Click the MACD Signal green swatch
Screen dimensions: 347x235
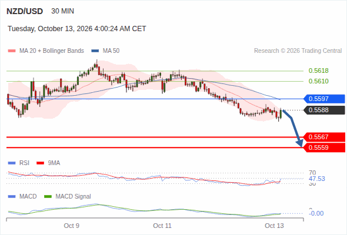coord(48,197)
